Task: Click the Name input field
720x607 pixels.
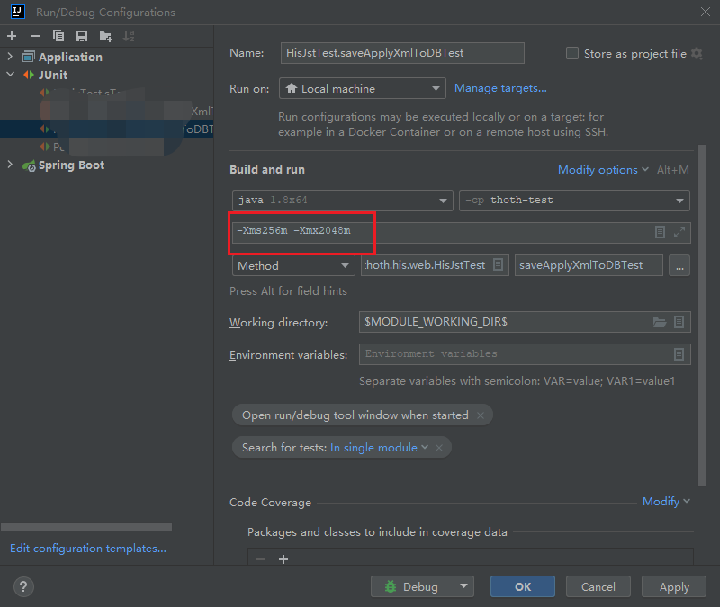Action: [402, 53]
